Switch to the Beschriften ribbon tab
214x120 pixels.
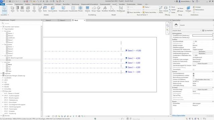click(x=66, y=4)
